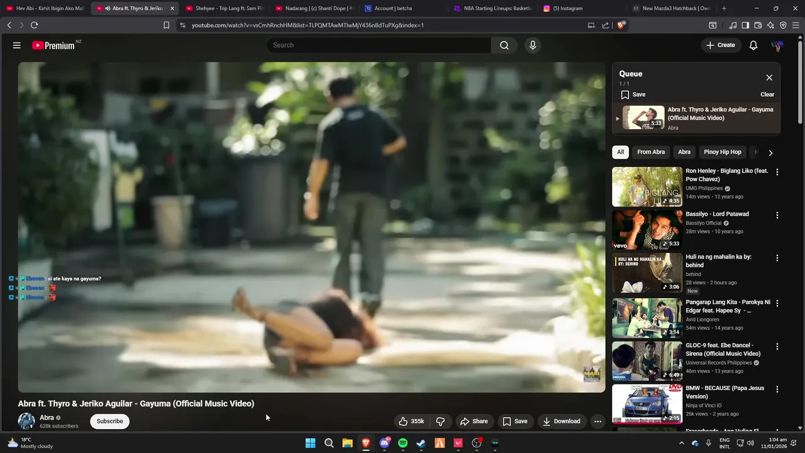Open Brave Shields icon
The height and width of the screenshot is (453, 805).
pos(621,25)
